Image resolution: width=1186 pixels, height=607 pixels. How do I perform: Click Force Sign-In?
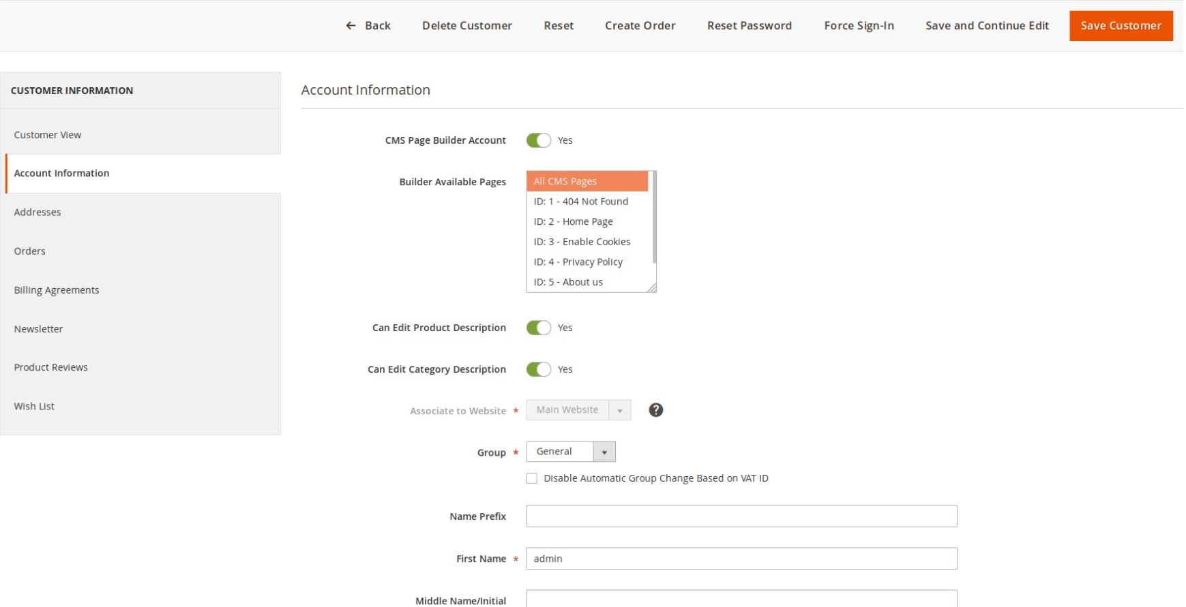click(x=859, y=26)
